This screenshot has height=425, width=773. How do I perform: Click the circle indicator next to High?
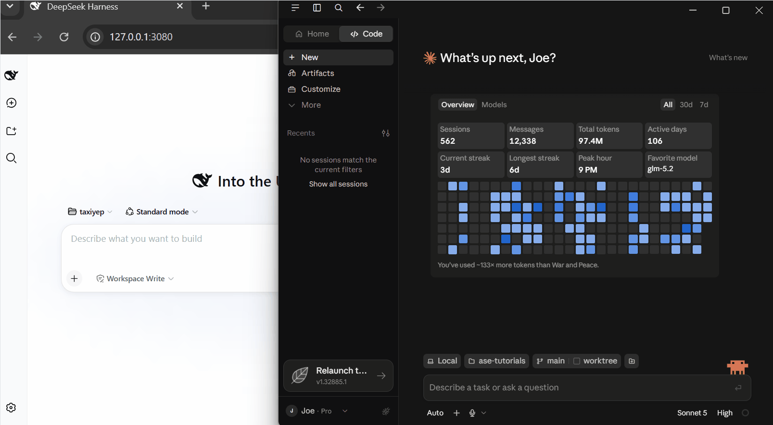point(746,413)
